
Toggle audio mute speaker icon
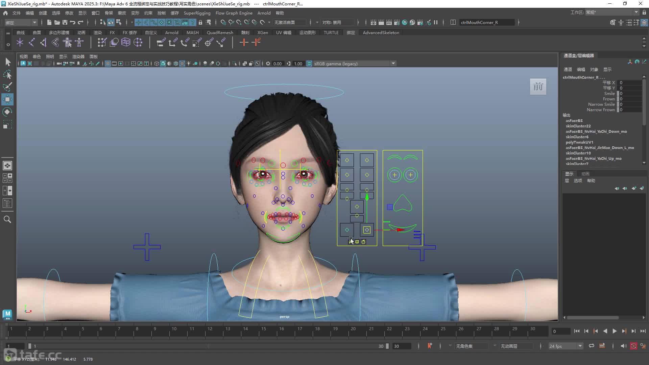624,346
